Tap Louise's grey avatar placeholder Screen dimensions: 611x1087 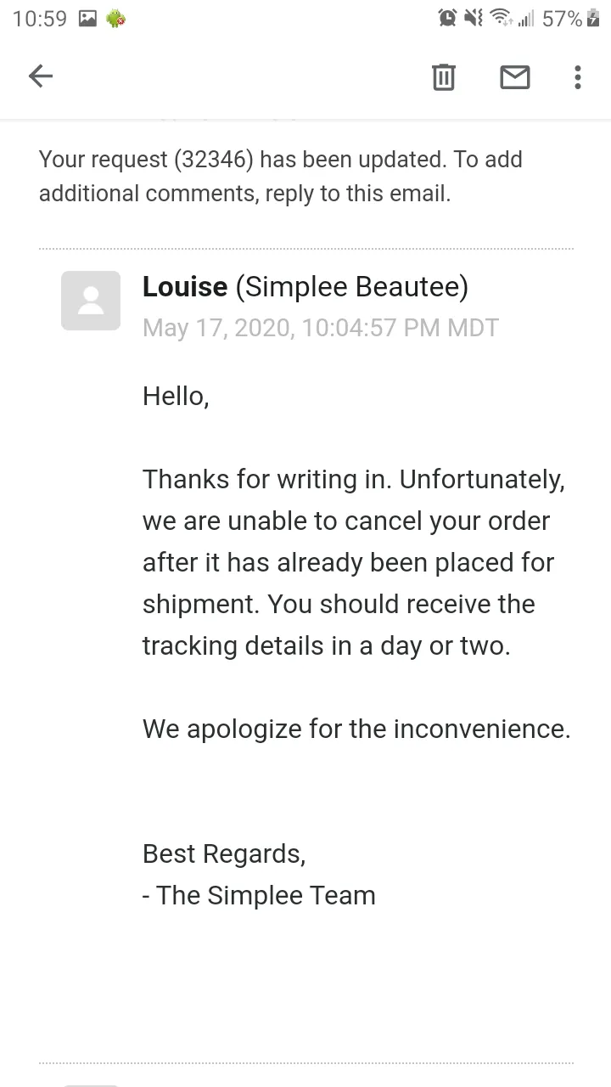coord(91,301)
